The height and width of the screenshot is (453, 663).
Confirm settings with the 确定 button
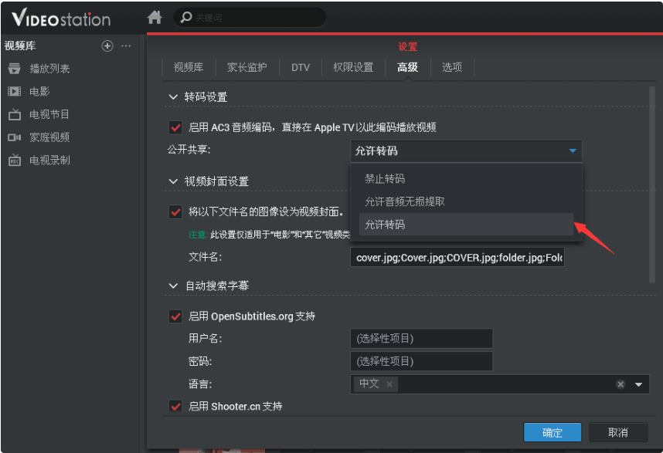552,432
